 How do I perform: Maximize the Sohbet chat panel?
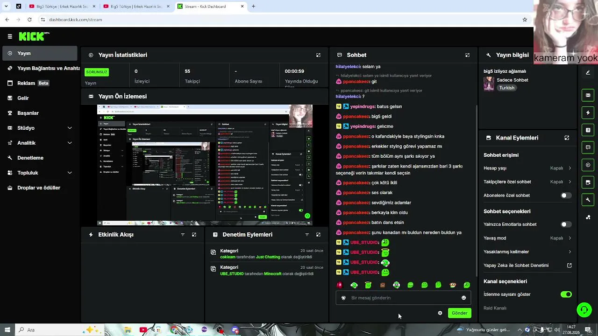click(467, 55)
